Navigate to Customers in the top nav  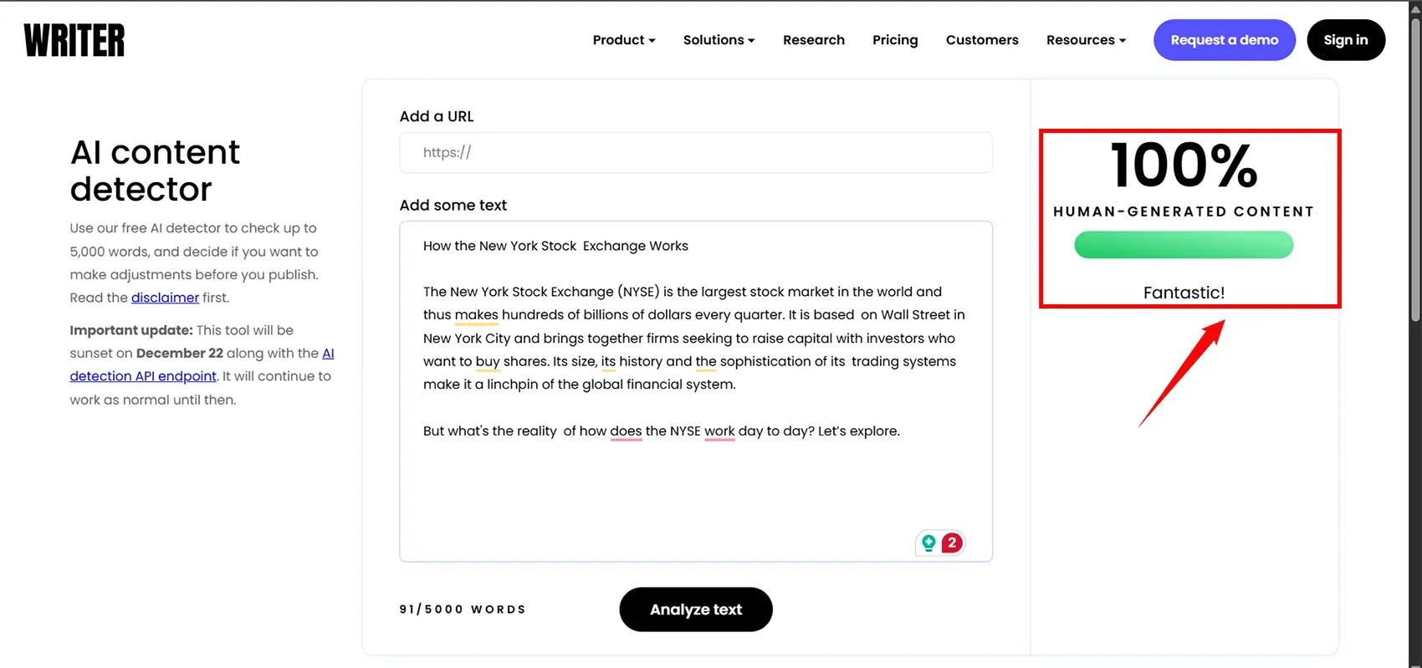[981, 40]
